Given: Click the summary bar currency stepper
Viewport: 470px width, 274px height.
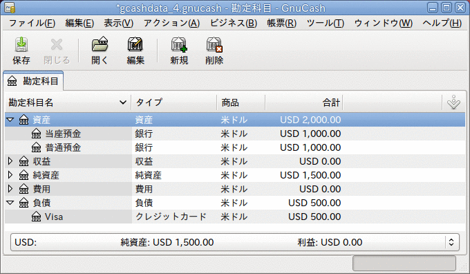Looking at the screenshot, I should pos(451,242).
